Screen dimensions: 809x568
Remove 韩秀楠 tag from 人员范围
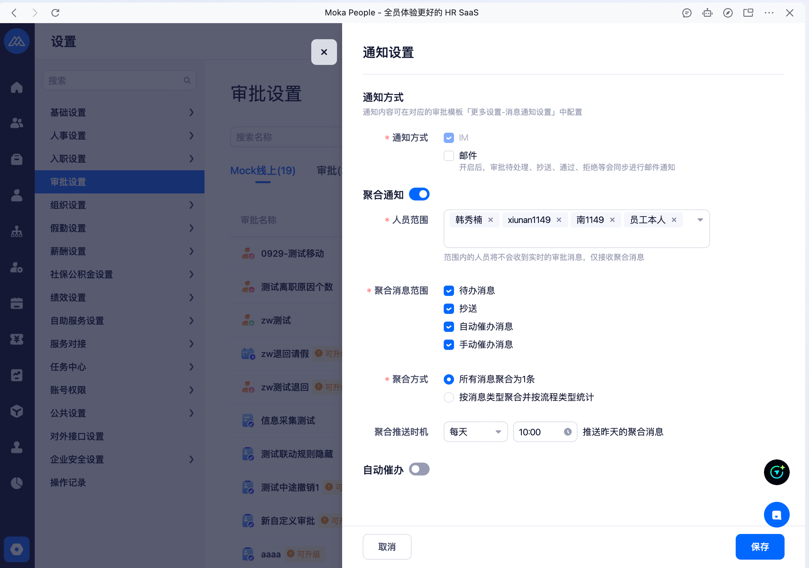[490, 220]
